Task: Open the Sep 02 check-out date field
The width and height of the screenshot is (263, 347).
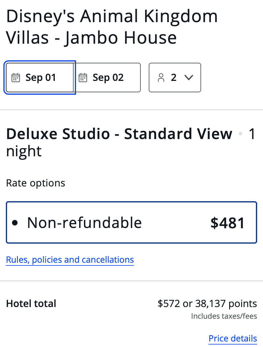Action: (108, 78)
